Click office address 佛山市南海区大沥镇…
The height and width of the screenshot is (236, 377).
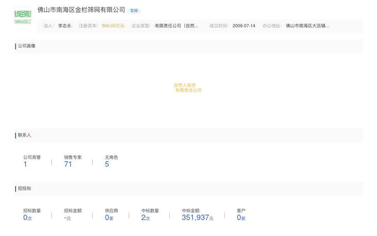tap(308, 26)
